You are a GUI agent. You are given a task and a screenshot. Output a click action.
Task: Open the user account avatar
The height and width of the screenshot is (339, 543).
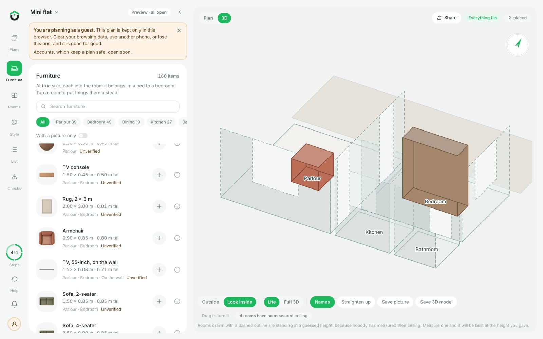14,324
